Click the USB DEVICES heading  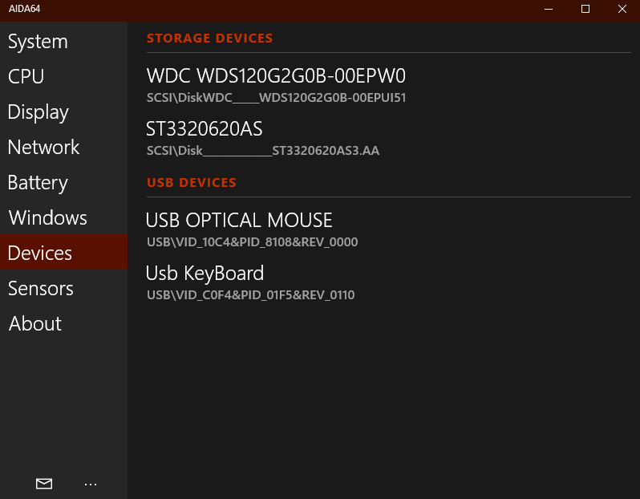192,183
